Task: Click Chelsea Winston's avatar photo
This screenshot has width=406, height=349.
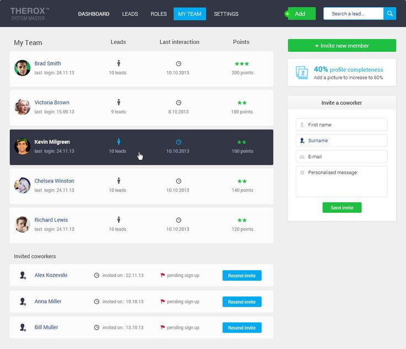Action: pyautogui.click(x=22, y=185)
